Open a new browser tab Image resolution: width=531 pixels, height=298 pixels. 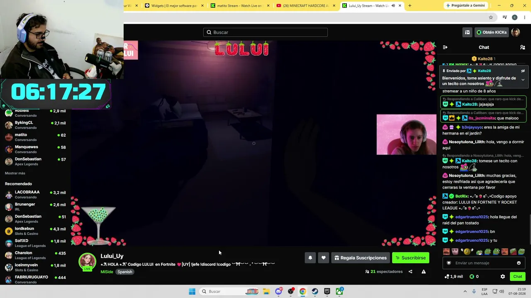point(410,6)
